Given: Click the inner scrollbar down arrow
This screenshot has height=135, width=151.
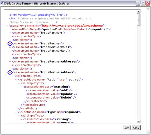Looking at the screenshot, I should (x=139, y=121).
